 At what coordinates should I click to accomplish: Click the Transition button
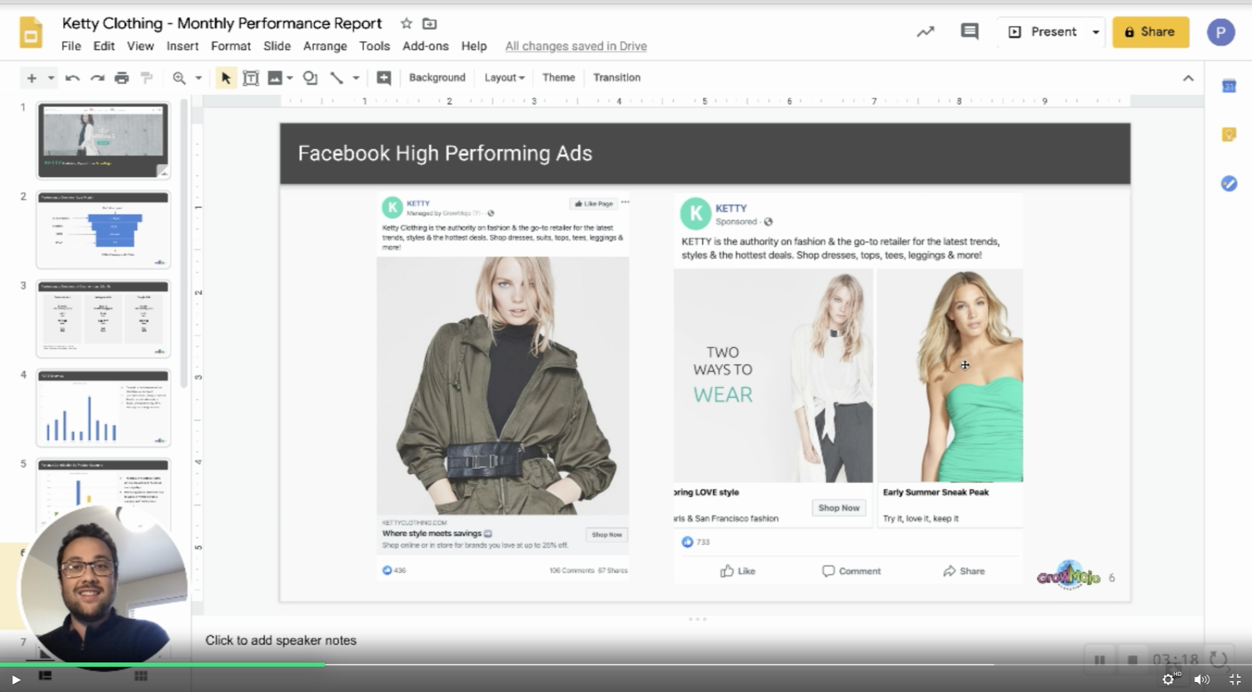pyautogui.click(x=617, y=77)
